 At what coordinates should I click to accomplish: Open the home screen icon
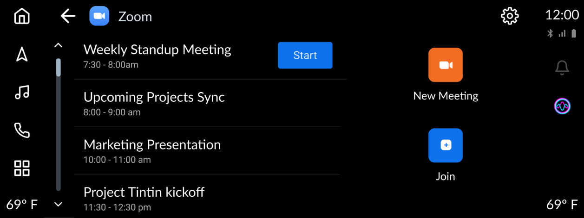coord(22,17)
